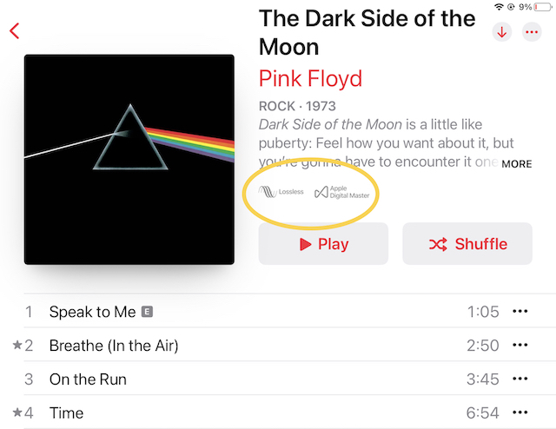Play track Time
The width and height of the screenshot is (556, 429).
coord(66,413)
